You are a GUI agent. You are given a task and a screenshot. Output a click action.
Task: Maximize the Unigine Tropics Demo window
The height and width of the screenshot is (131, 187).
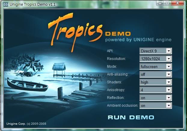(167, 3)
